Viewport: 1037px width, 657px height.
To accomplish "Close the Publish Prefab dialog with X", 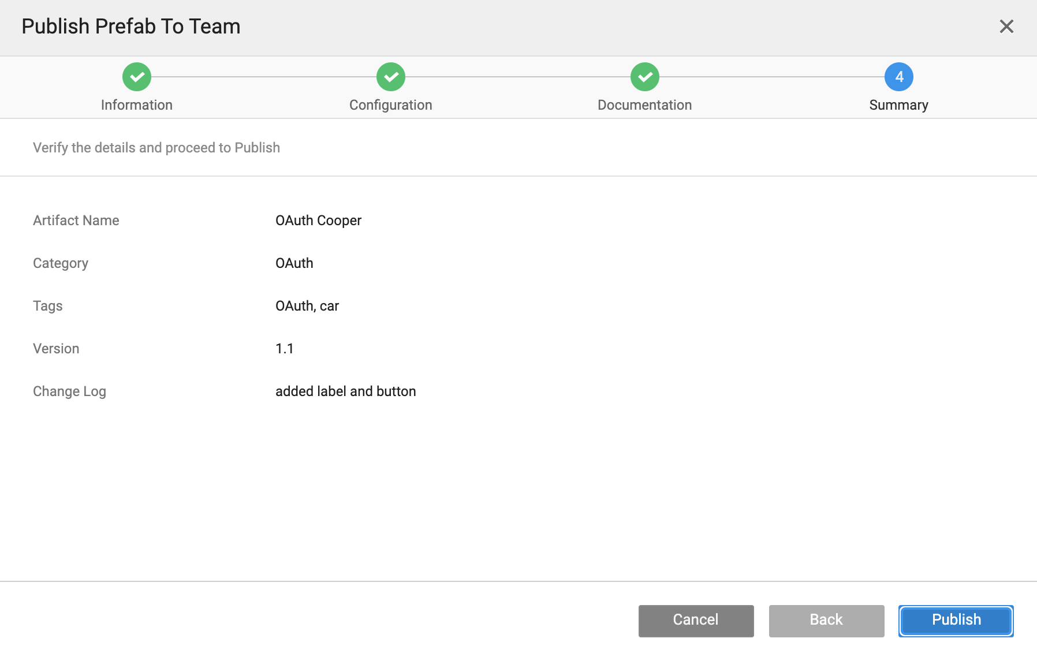I will [x=1006, y=27].
